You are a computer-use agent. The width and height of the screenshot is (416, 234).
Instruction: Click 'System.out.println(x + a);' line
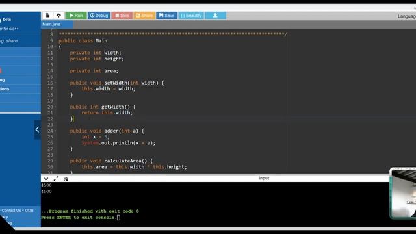[118, 143]
